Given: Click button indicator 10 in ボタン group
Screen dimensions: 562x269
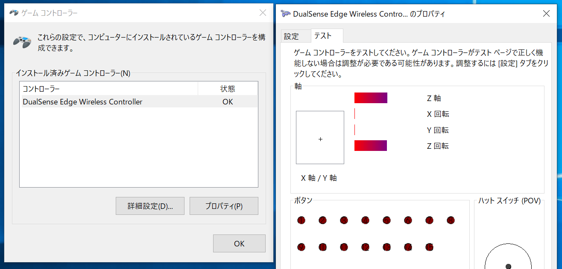Looking at the screenshot, I should coord(323,247).
